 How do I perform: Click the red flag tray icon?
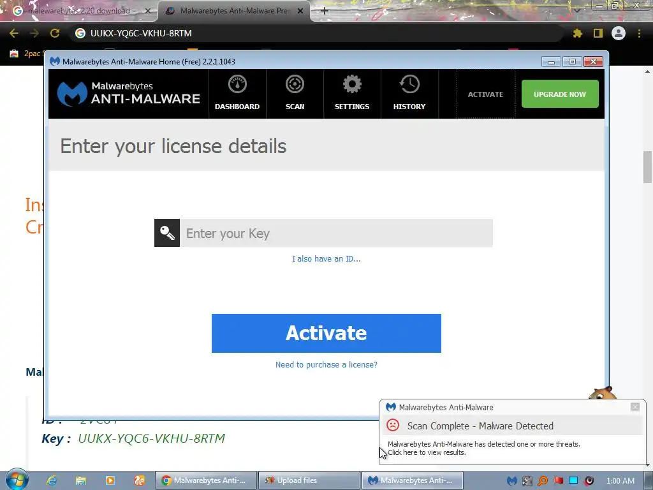pyautogui.click(x=558, y=481)
